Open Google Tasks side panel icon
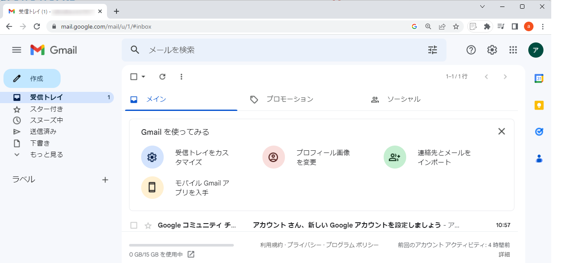The width and height of the screenshot is (582, 263). [539, 132]
